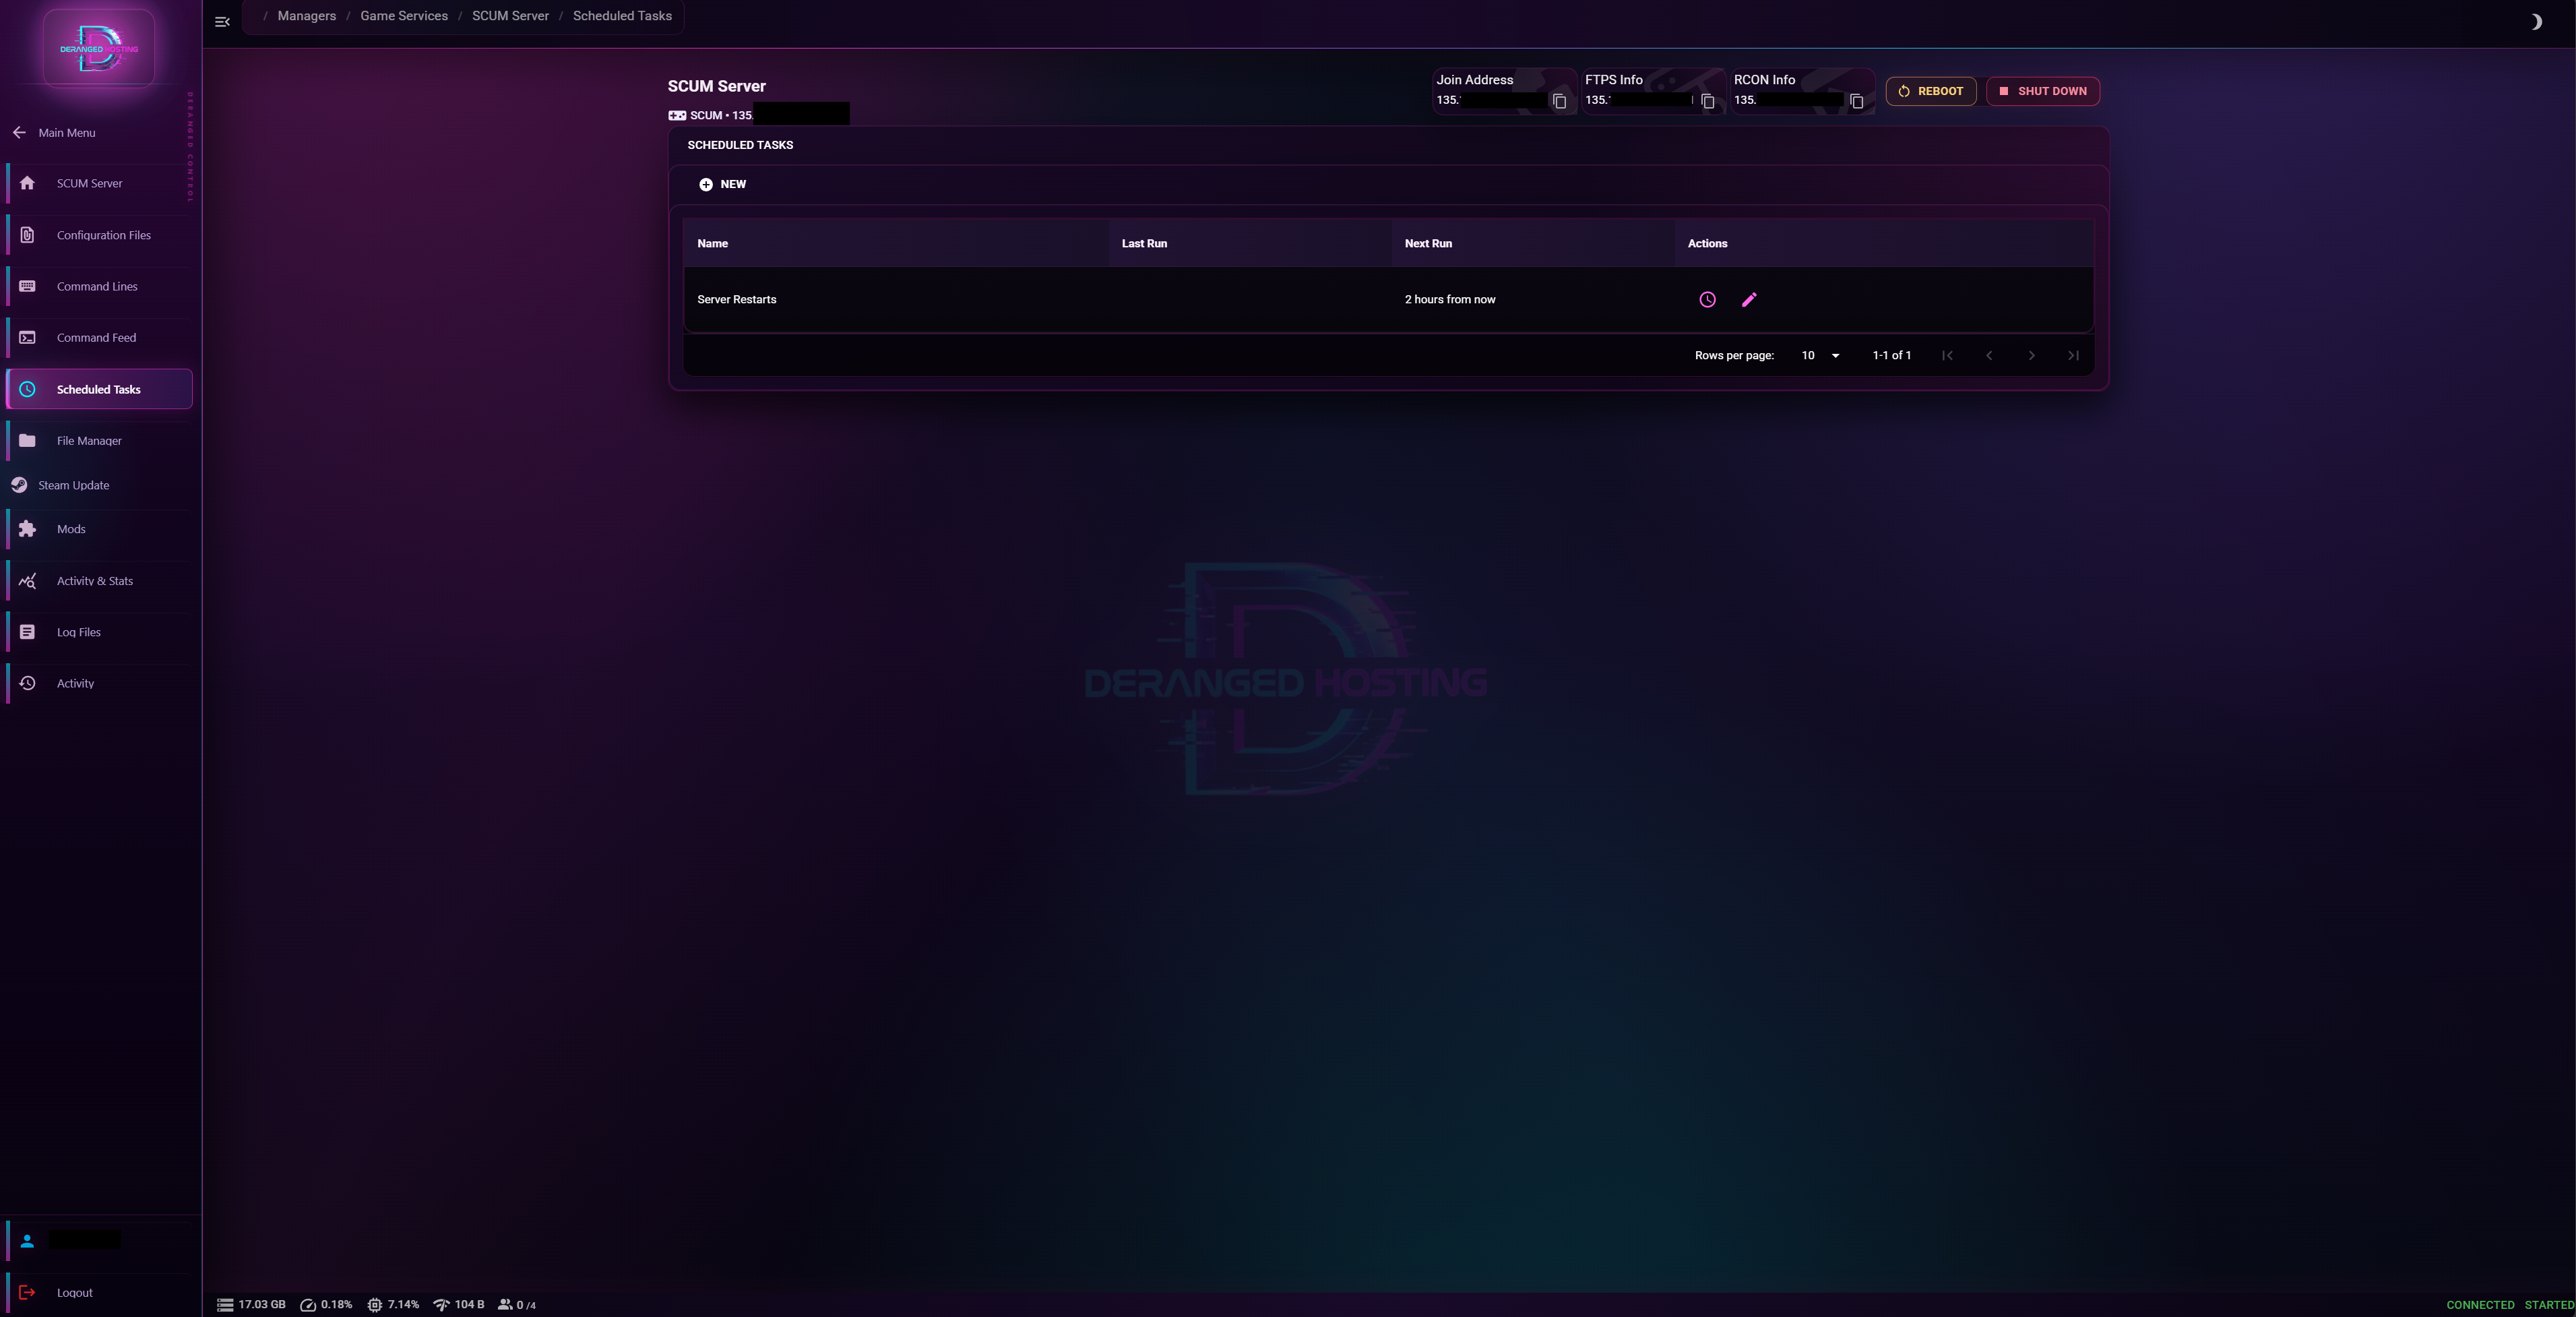Click the home icon beside SCUM Server

[x=27, y=183]
